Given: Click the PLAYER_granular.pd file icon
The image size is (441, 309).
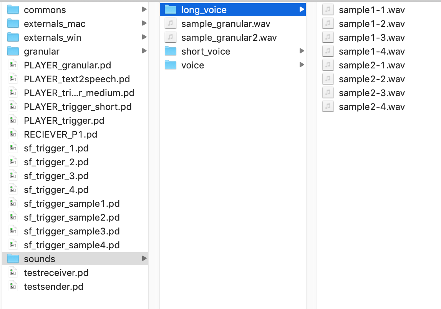Looking at the screenshot, I should pos(13,65).
